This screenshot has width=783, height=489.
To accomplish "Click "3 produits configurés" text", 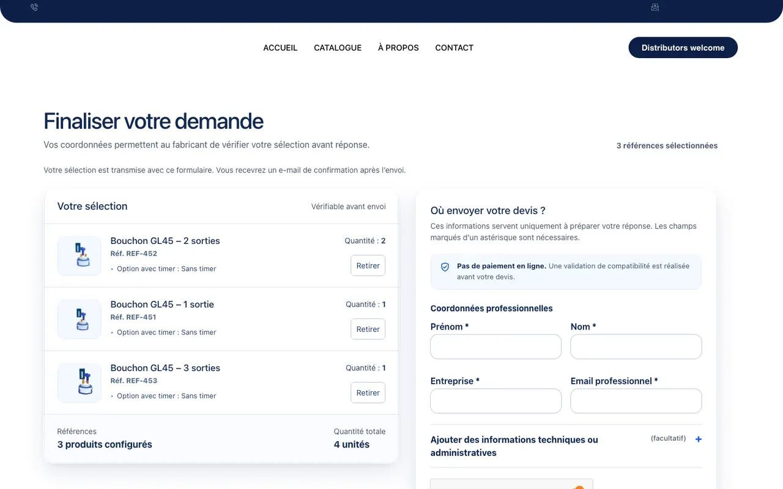I will pos(105,444).
